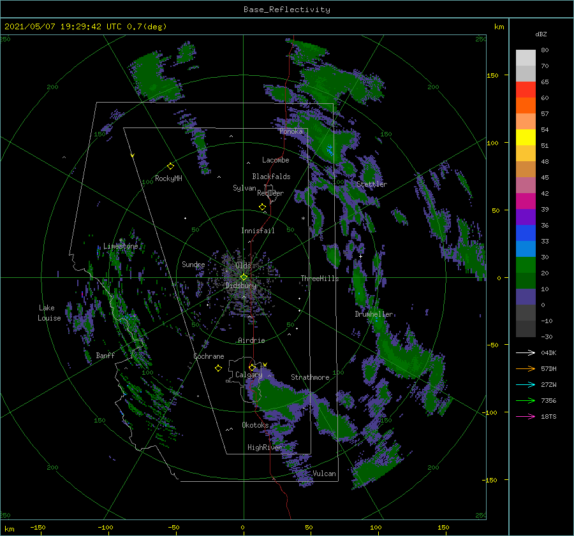Click the Lake Louise label
Screen dimensions: 574x536
49,313
